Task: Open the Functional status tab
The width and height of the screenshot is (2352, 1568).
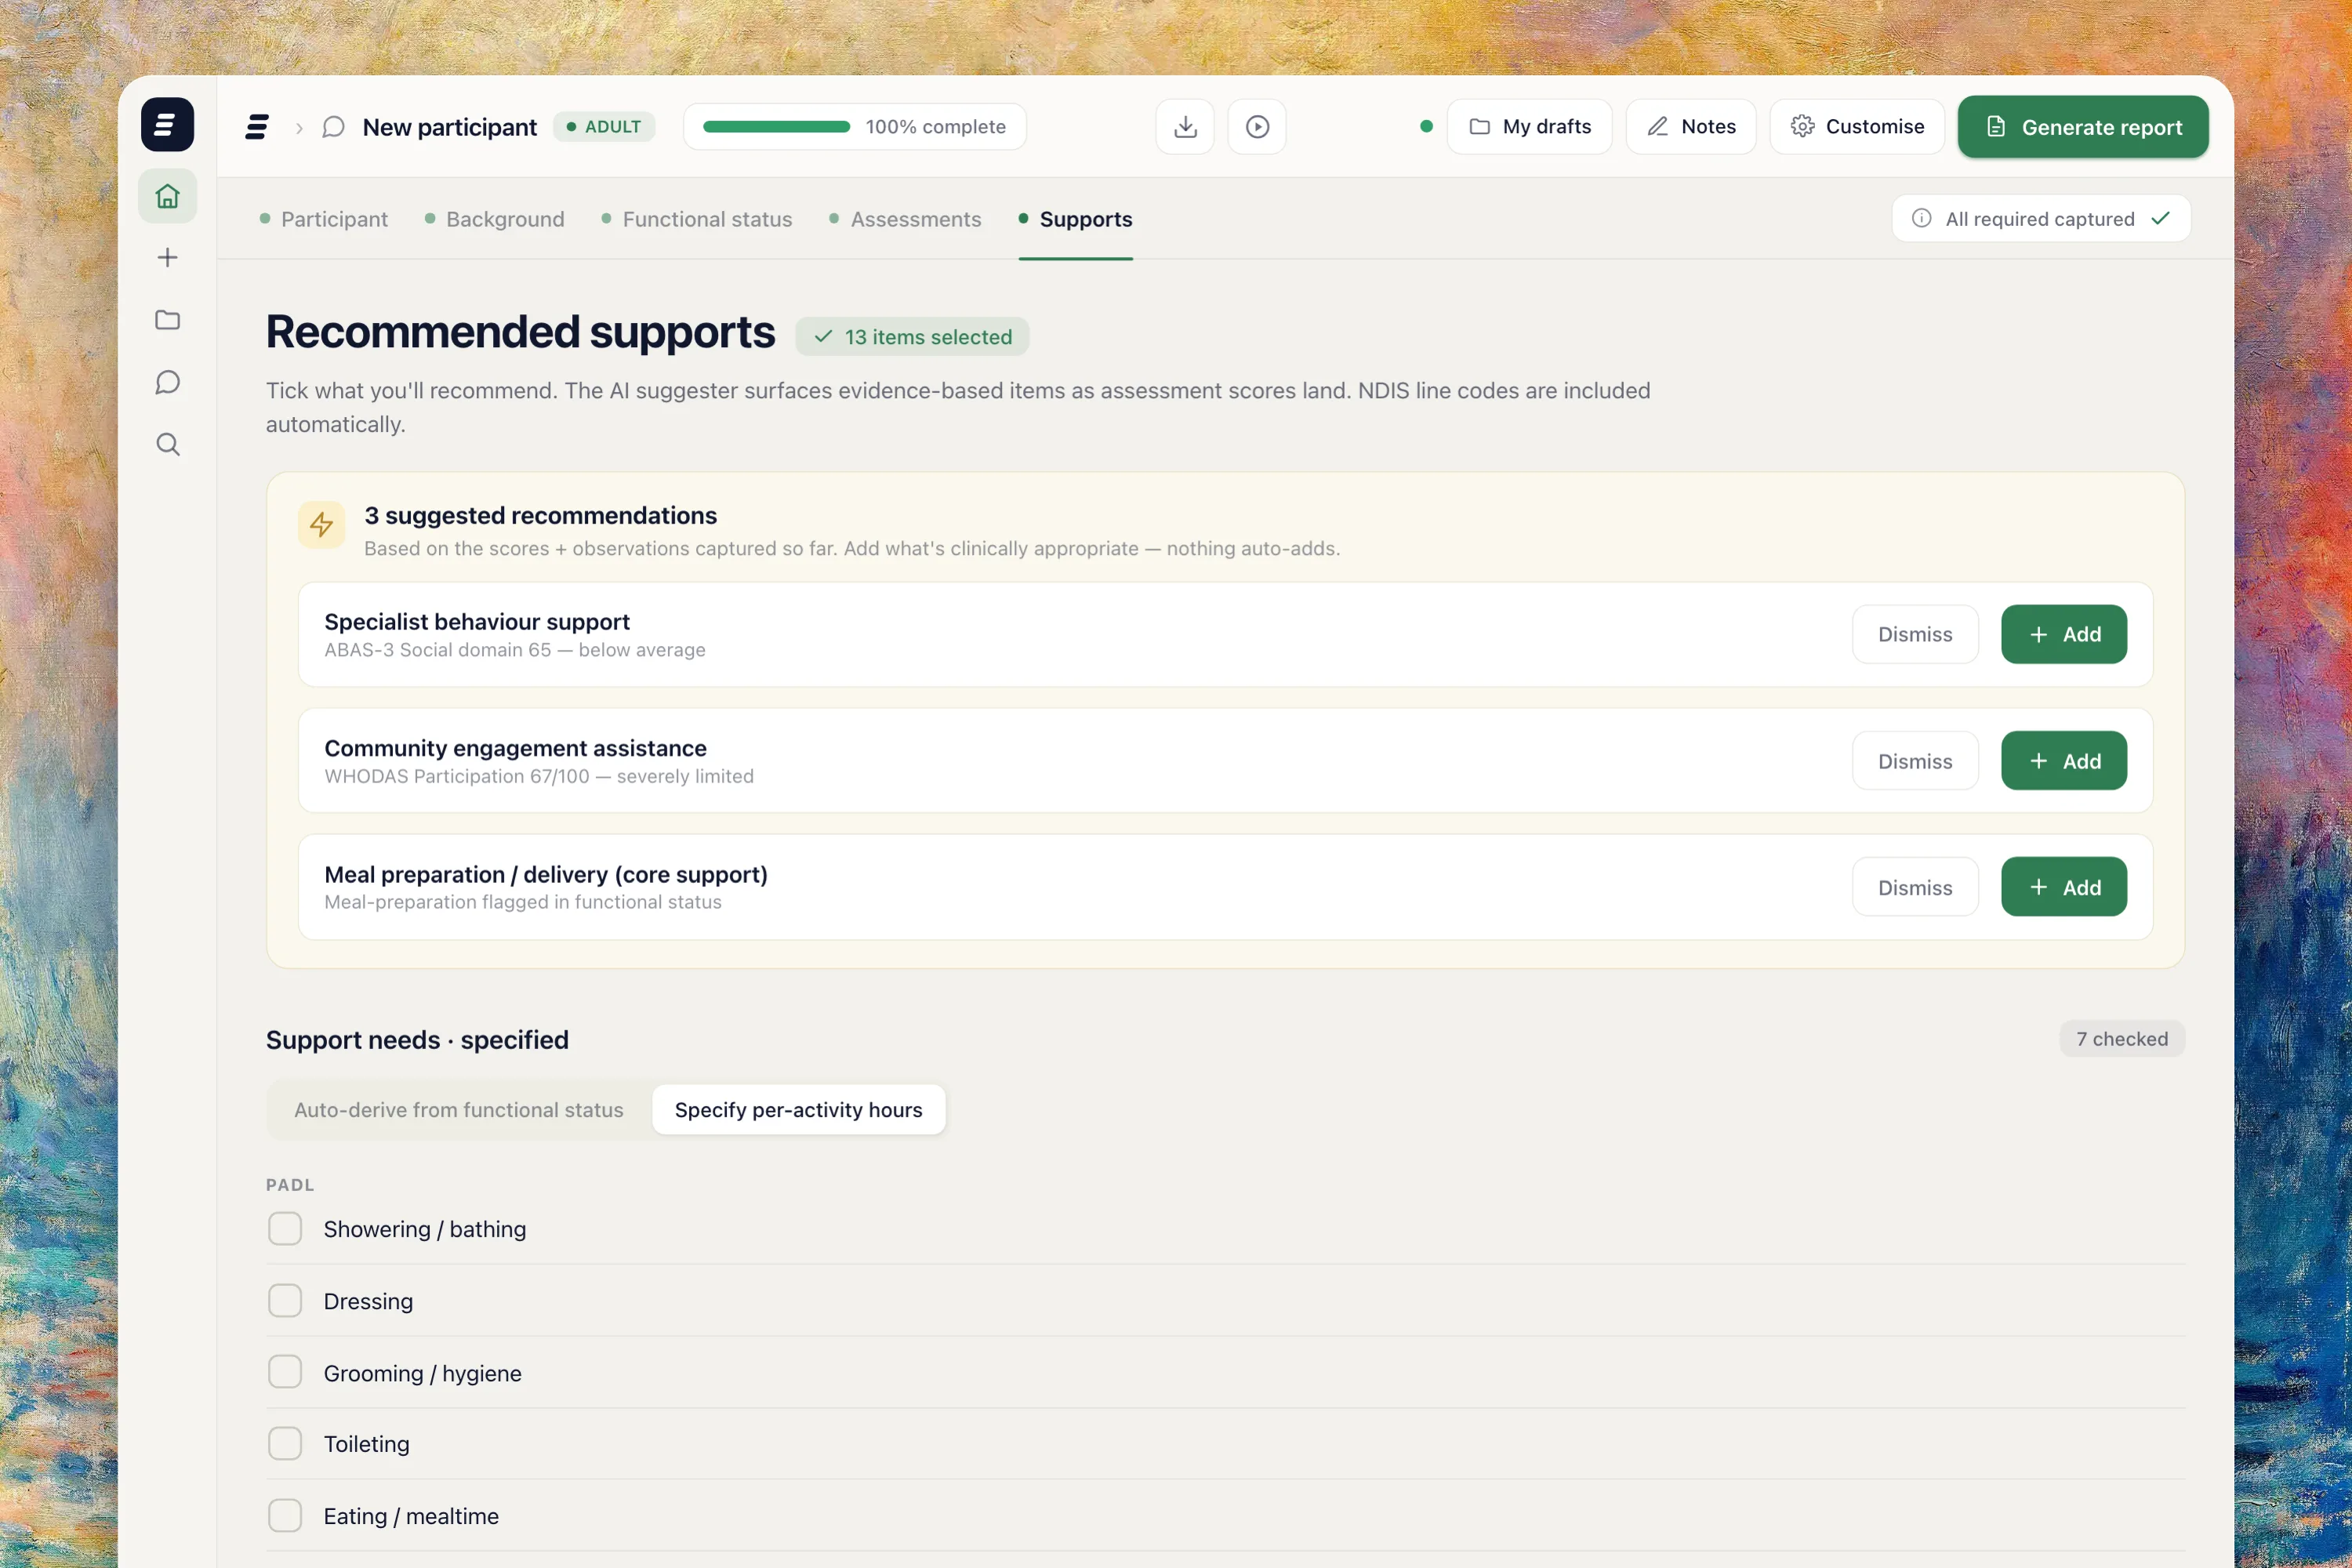Action: click(x=696, y=219)
